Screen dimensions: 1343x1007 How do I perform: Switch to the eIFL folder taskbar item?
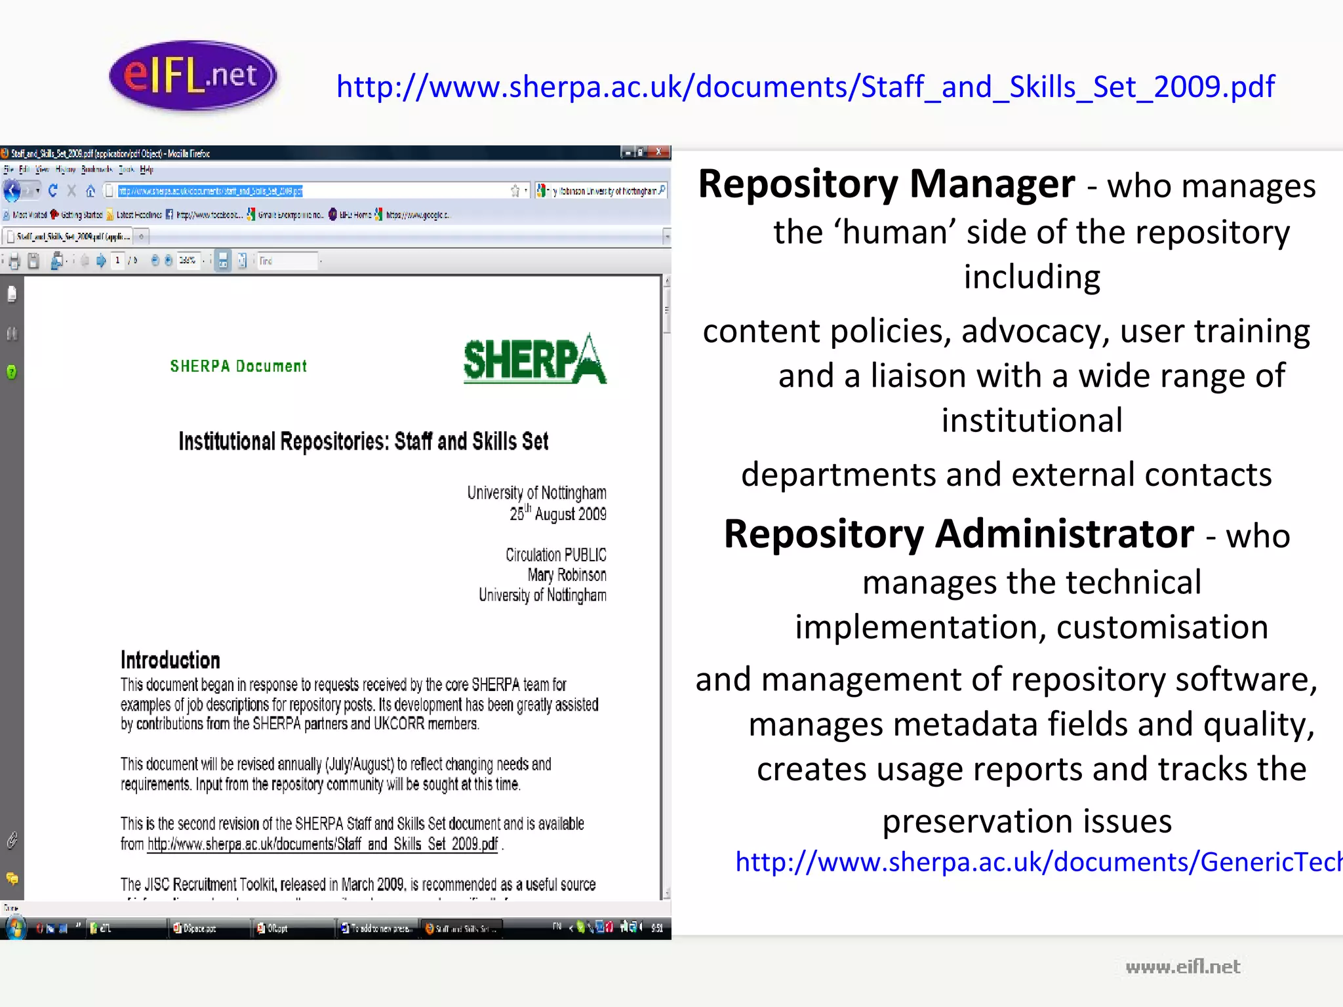[126, 928]
